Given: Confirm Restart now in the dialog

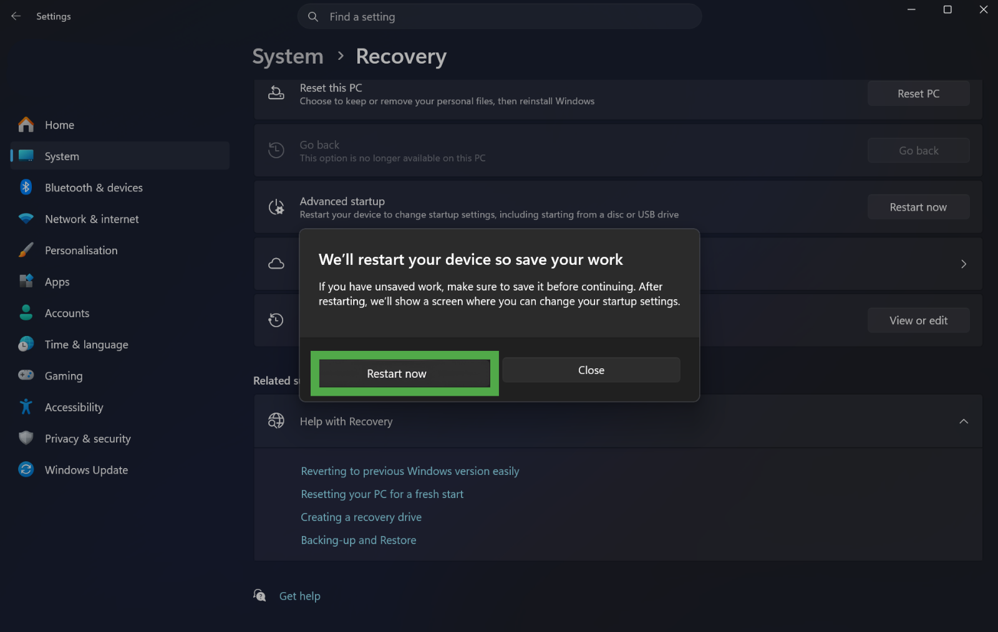Looking at the screenshot, I should click(404, 373).
